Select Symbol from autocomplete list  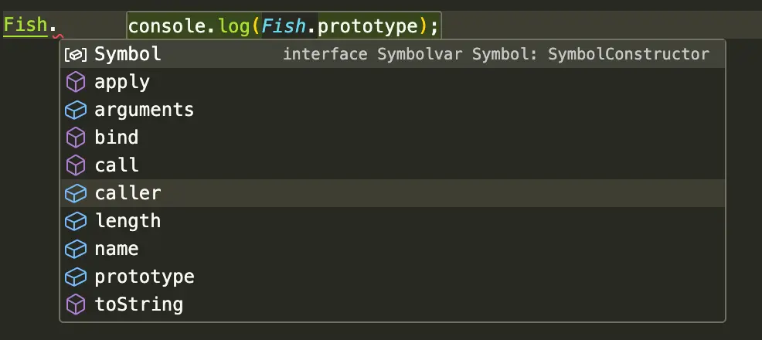(128, 54)
